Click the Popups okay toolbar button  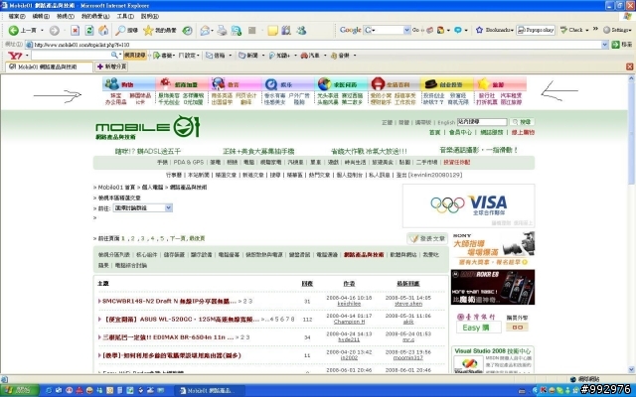(x=536, y=30)
